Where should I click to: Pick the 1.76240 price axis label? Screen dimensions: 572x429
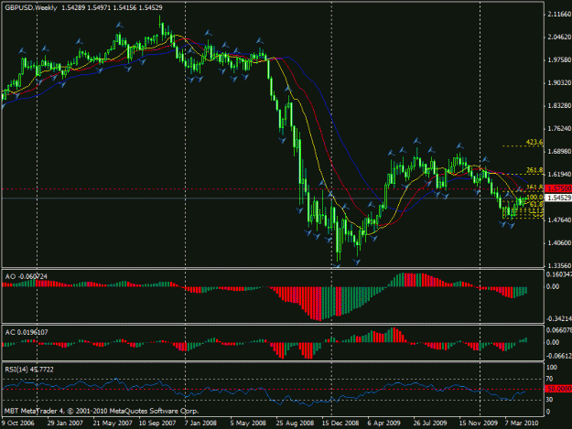click(x=559, y=128)
